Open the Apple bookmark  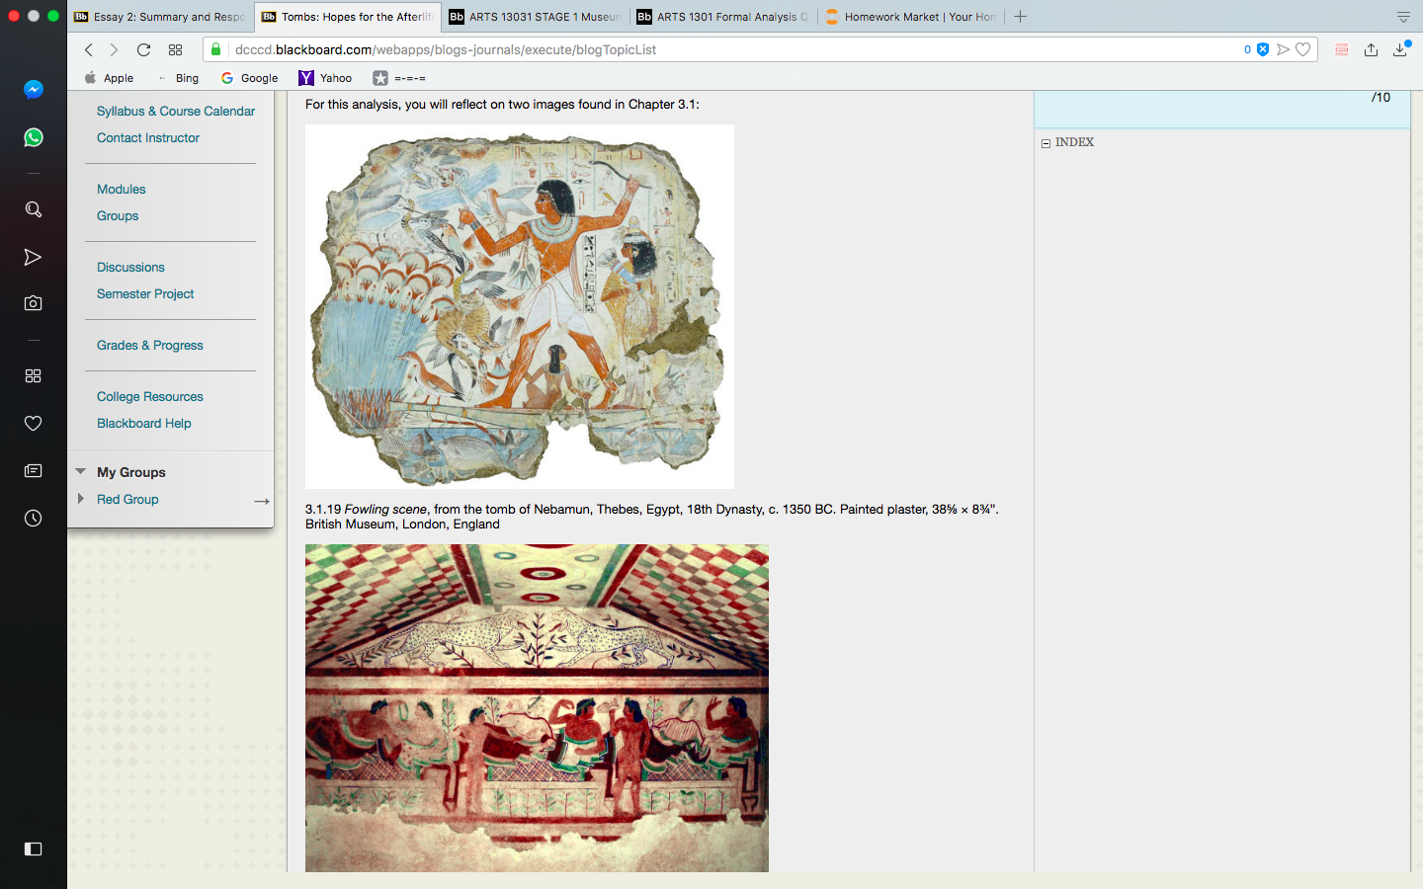click(x=109, y=78)
